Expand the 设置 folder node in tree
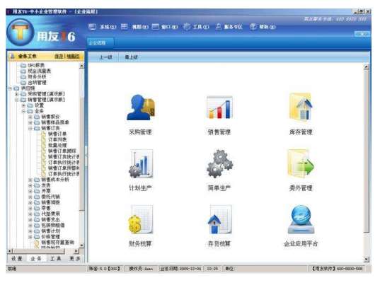The height and width of the screenshot is (285, 380). (x=24, y=105)
